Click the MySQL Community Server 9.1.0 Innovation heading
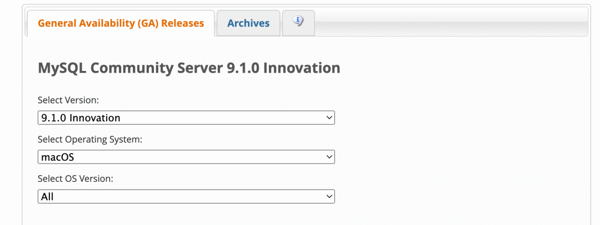 click(x=189, y=68)
